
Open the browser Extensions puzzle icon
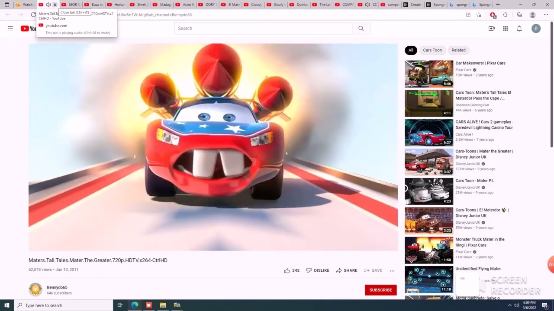[505, 15]
